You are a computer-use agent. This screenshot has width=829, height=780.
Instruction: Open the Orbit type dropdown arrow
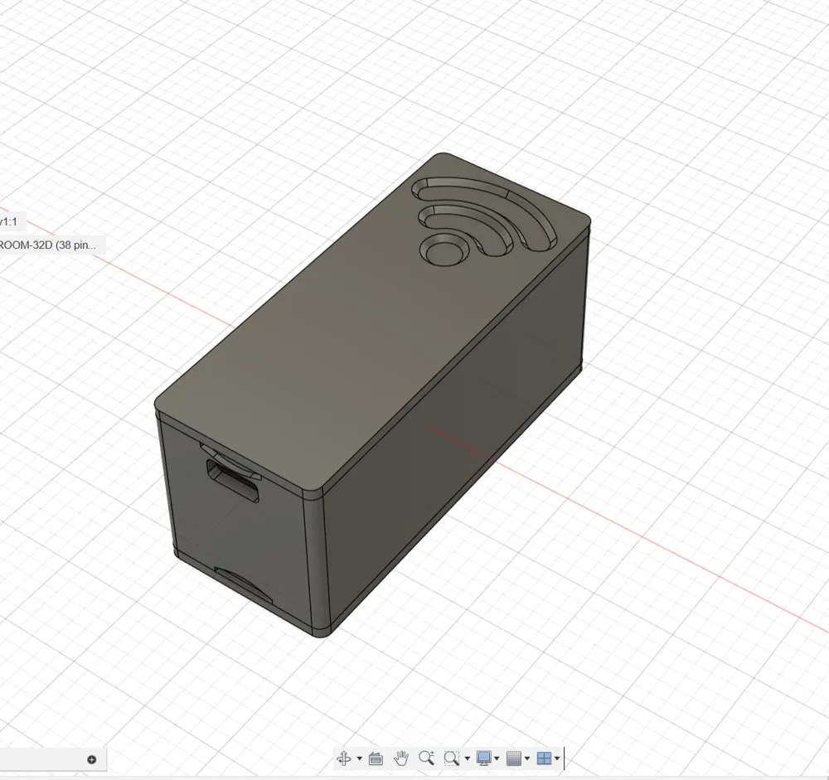click(360, 758)
